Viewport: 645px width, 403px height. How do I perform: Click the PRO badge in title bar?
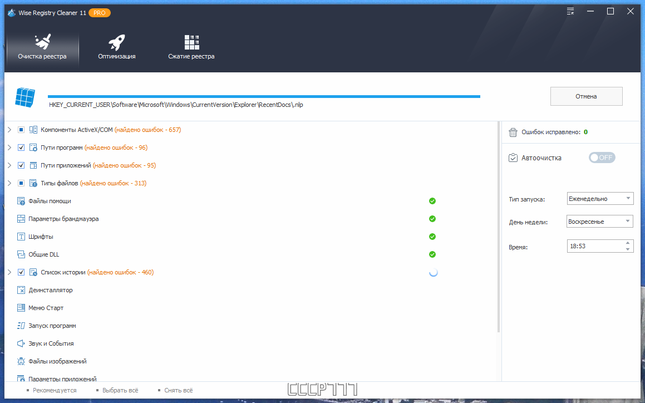coord(99,13)
